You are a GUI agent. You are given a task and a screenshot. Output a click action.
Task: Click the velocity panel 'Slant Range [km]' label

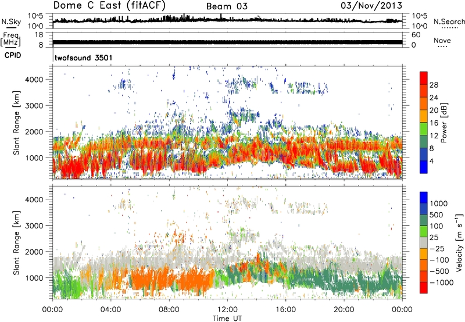[x=16, y=242]
